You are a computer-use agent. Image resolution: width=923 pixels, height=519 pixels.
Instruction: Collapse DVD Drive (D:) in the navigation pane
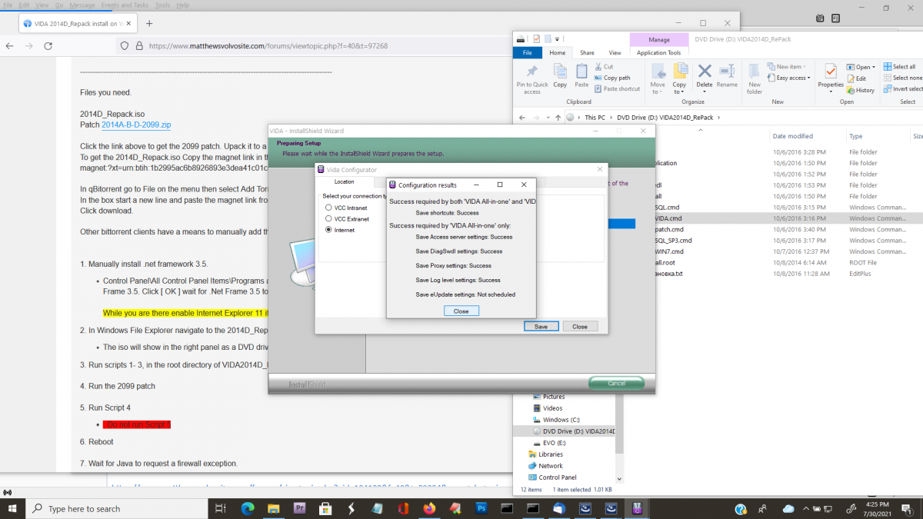(x=527, y=431)
